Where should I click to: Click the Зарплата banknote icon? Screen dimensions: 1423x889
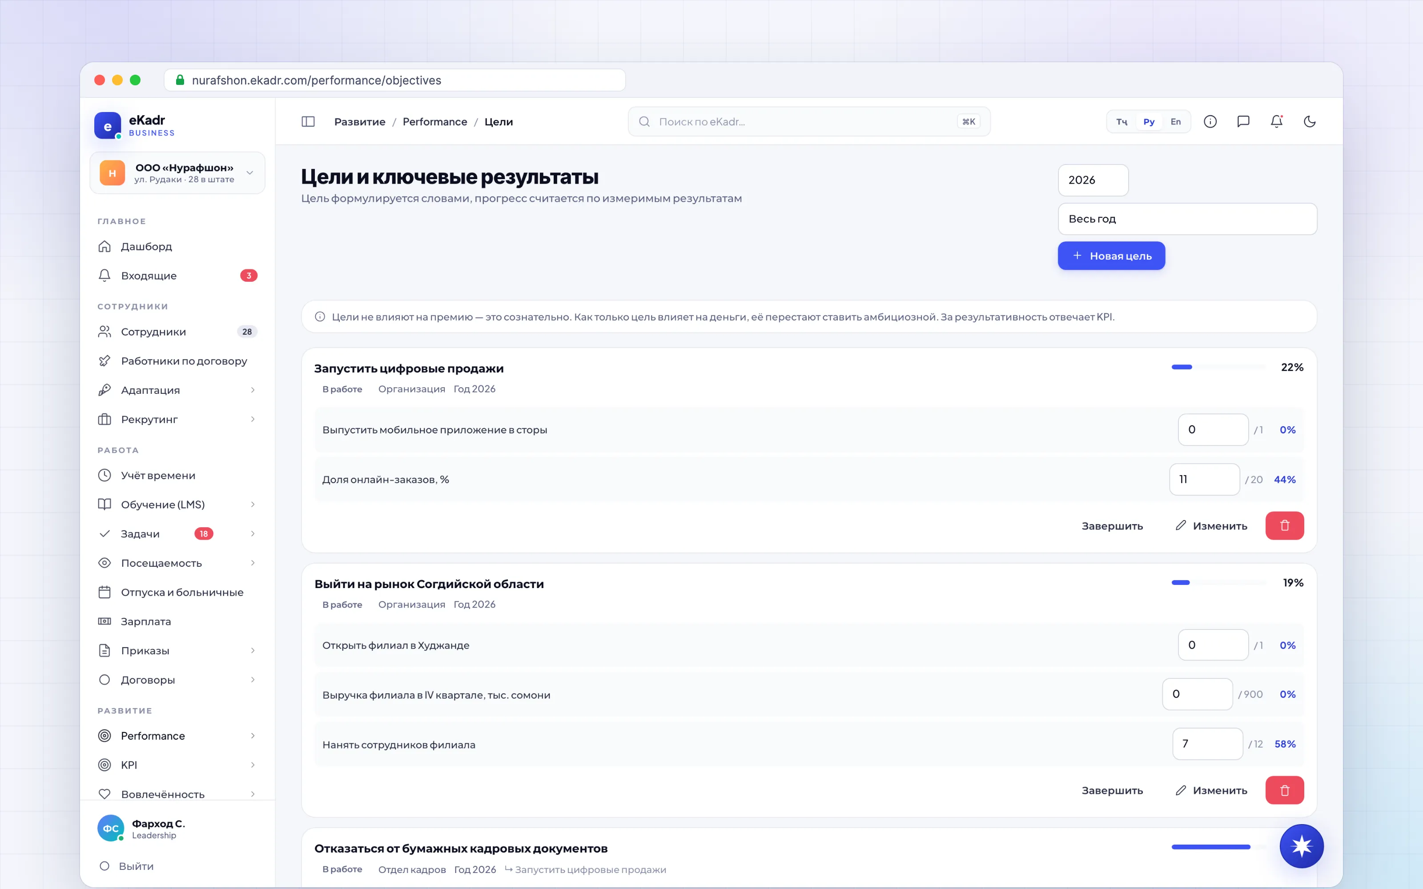point(105,621)
